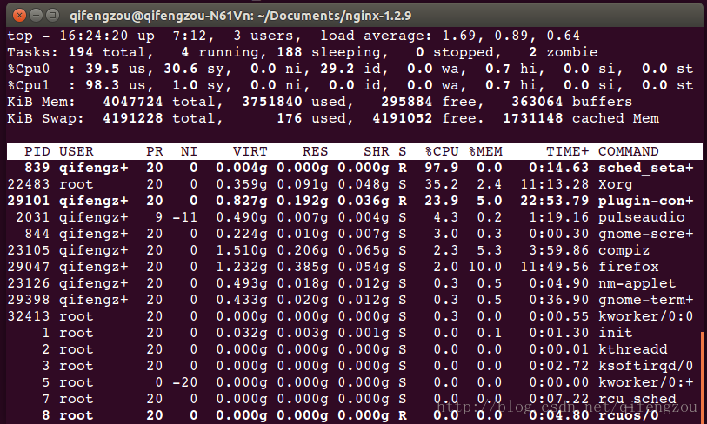Click the zombie count 2
The width and height of the screenshot is (707, 424).
click(x=532, y=52)
